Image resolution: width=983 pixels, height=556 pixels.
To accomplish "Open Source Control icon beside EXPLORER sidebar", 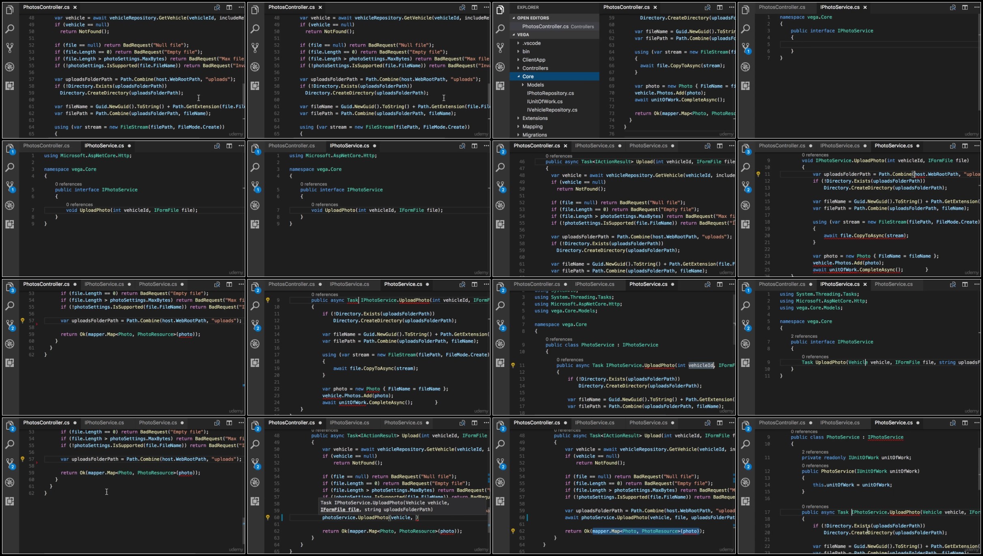I will [500, 47].
